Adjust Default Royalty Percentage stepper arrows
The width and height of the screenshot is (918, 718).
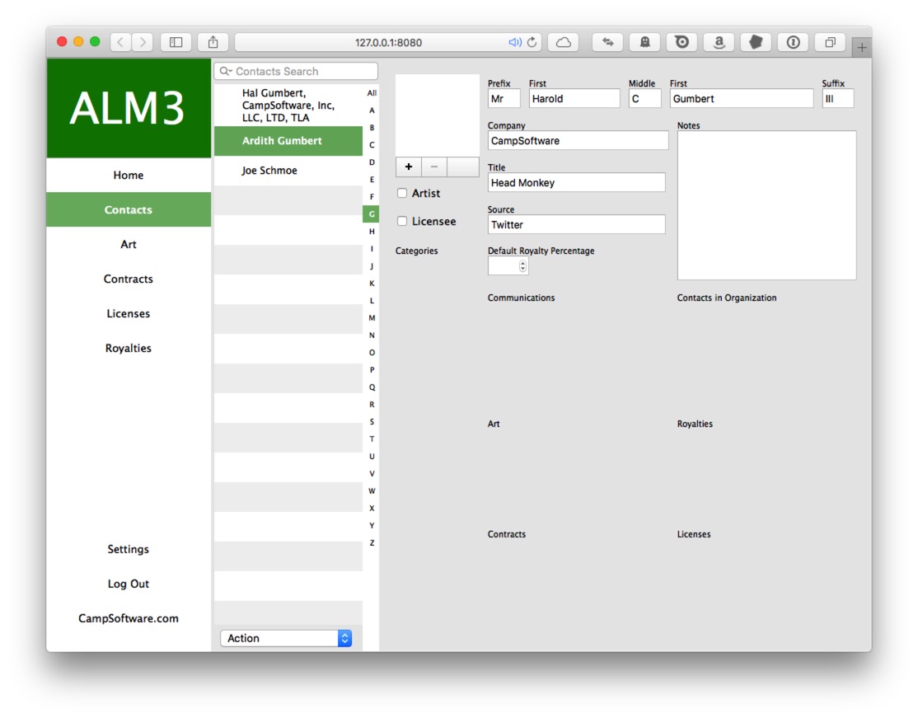click(x=522, y=266)
